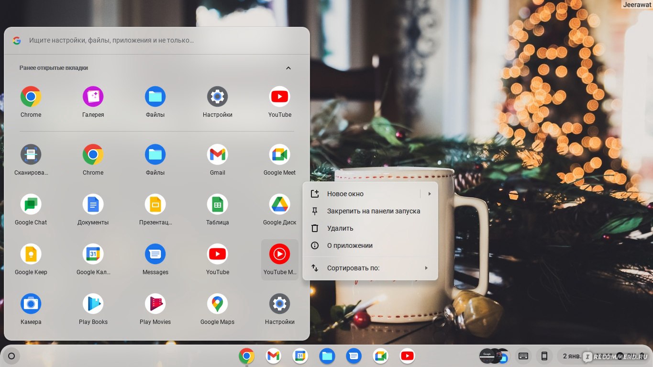
Task: Select the highlighted YouTube M… app
Action: [280, 260]
